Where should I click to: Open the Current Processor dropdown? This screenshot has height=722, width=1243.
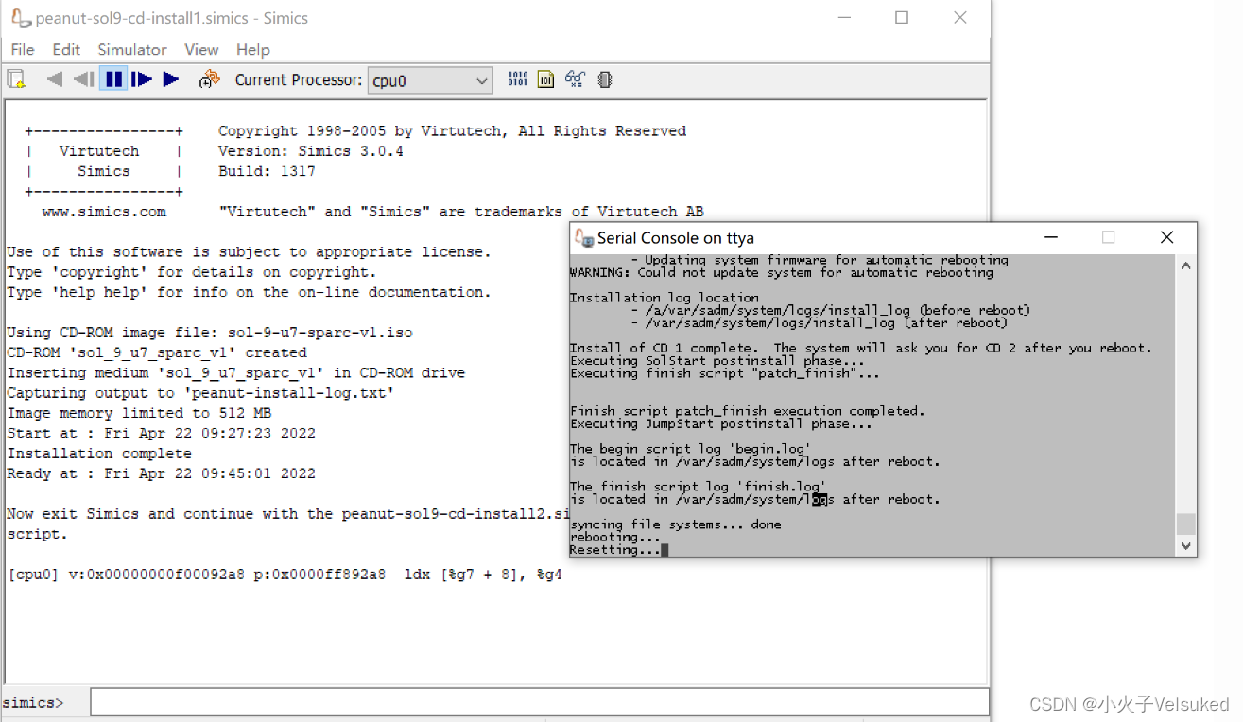(482, 80)
